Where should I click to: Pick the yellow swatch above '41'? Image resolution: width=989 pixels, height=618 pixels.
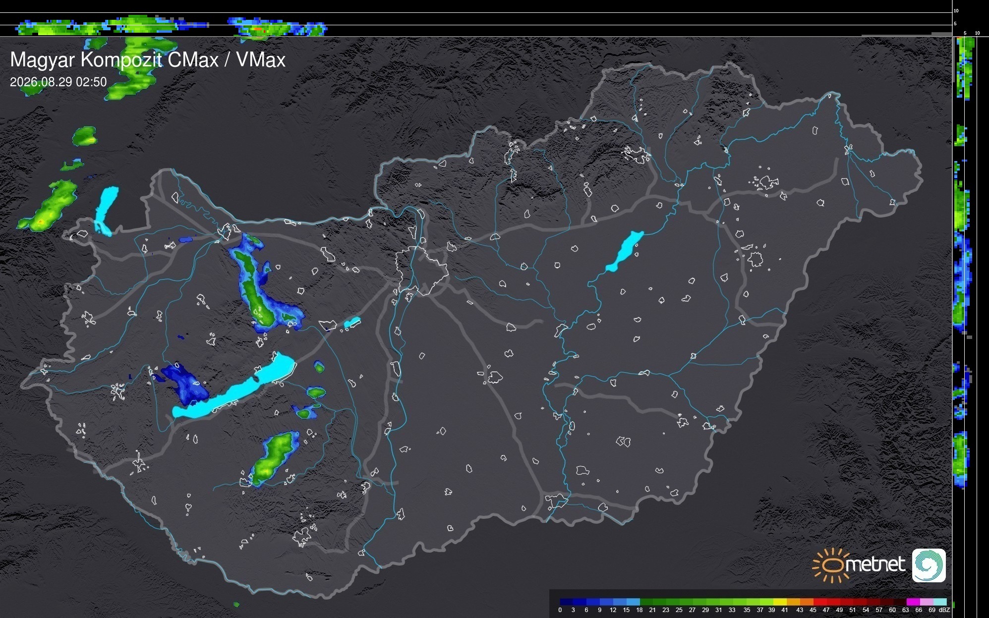780,602
